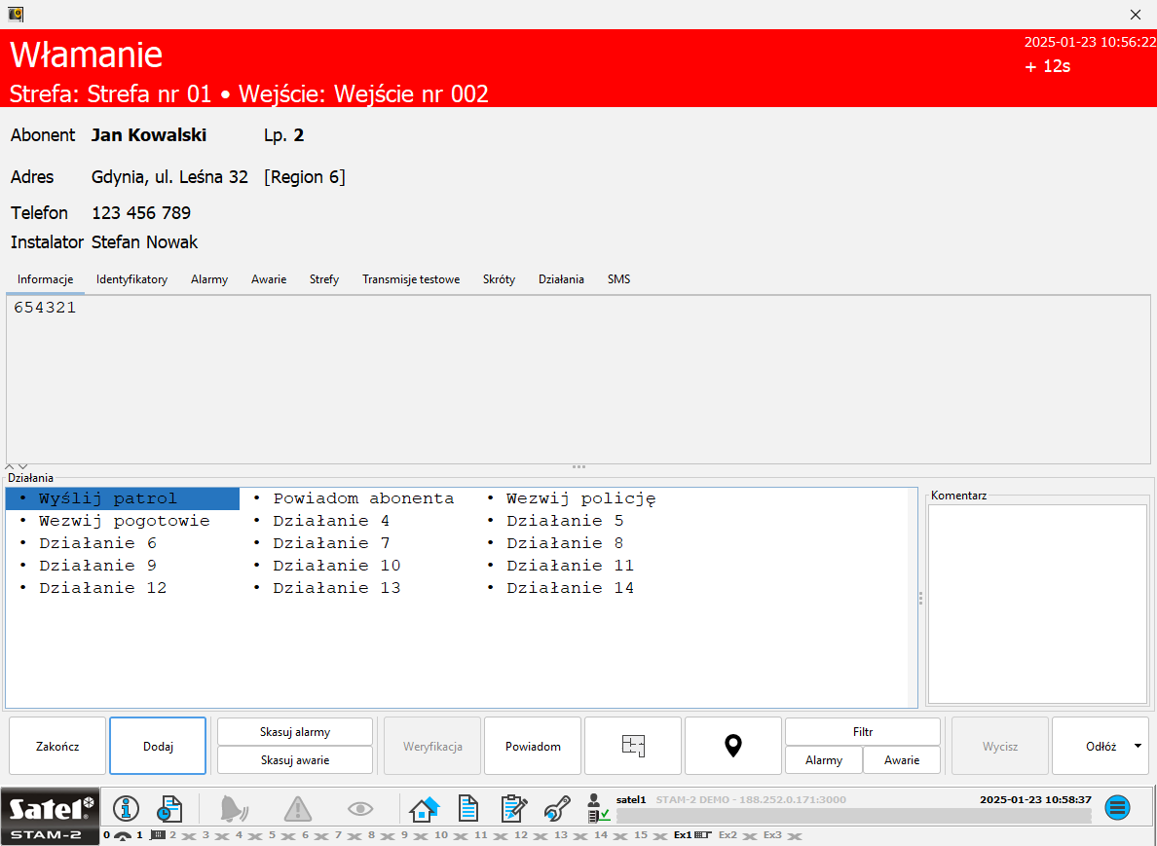
Task: Open the floor plan button
Action: 633,746
